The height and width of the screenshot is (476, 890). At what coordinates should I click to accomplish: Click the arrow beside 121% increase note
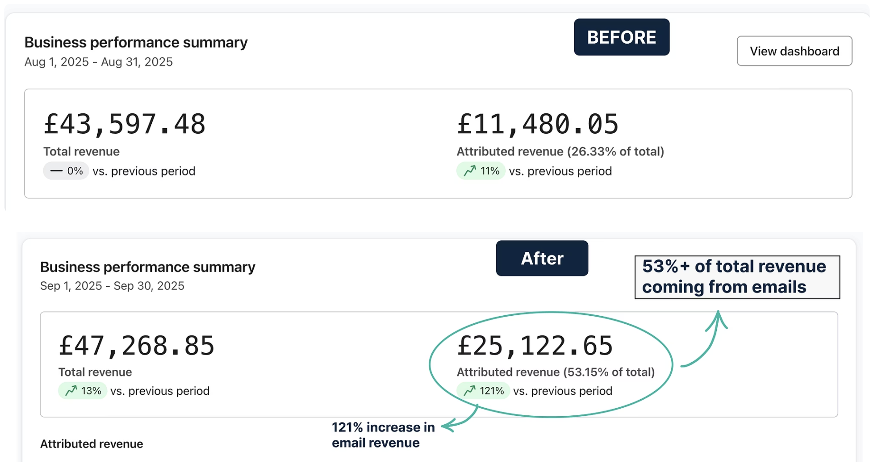click(458, 420)
